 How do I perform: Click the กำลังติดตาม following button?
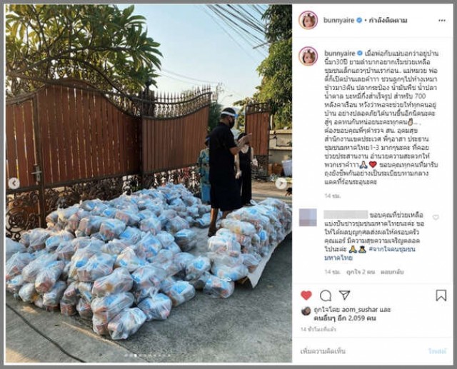click(x=388, y=21)
